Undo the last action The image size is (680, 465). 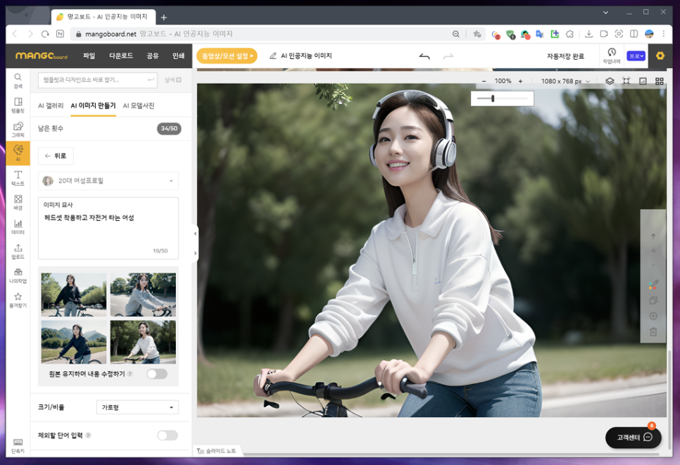point(424,56)
